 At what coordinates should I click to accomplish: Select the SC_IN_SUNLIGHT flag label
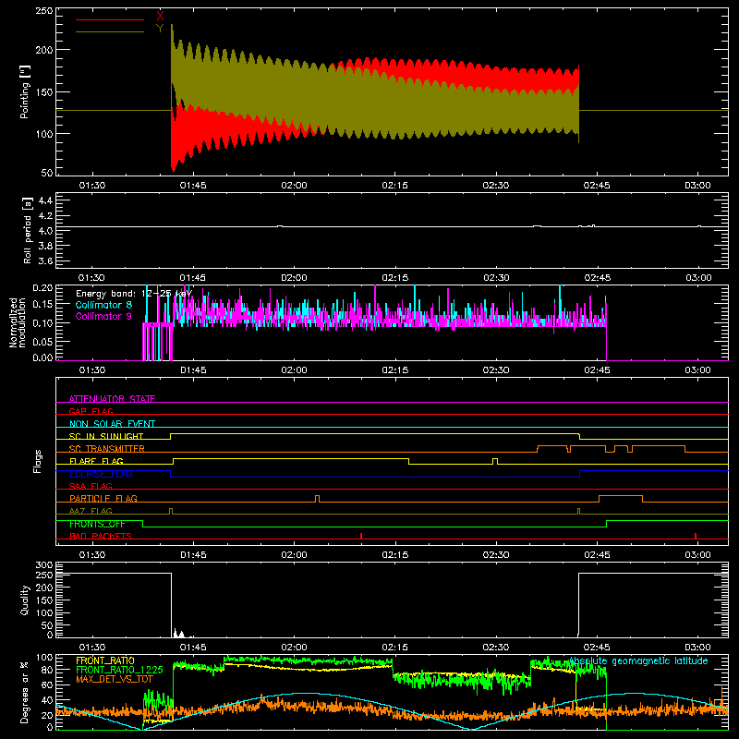(106, 436)
